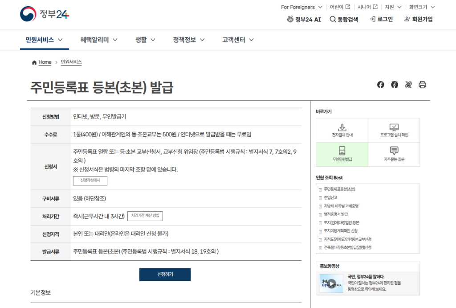This screenshot has height=308, width=456.
Task: Click the 처리기간 계산 방법 button
Action: point(144,216)
